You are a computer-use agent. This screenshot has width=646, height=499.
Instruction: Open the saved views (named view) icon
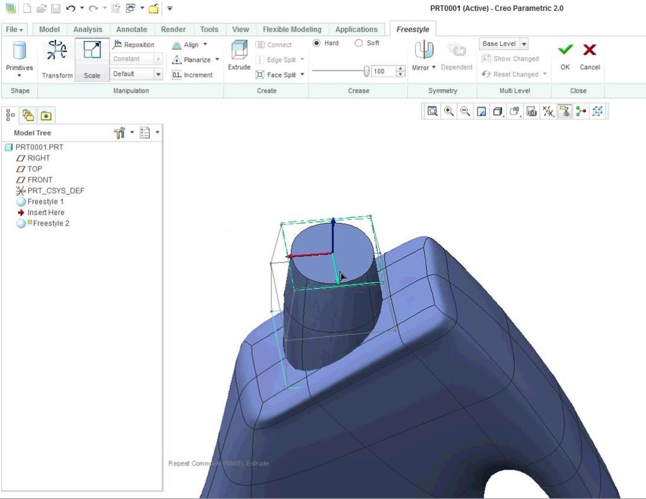[x=515, y=111]
